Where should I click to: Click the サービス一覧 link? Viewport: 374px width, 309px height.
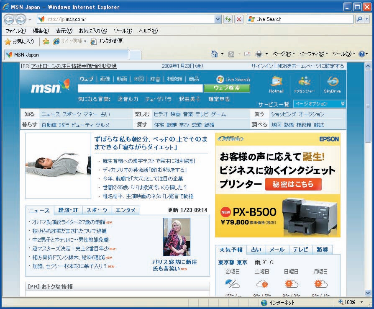pos(274,104)
